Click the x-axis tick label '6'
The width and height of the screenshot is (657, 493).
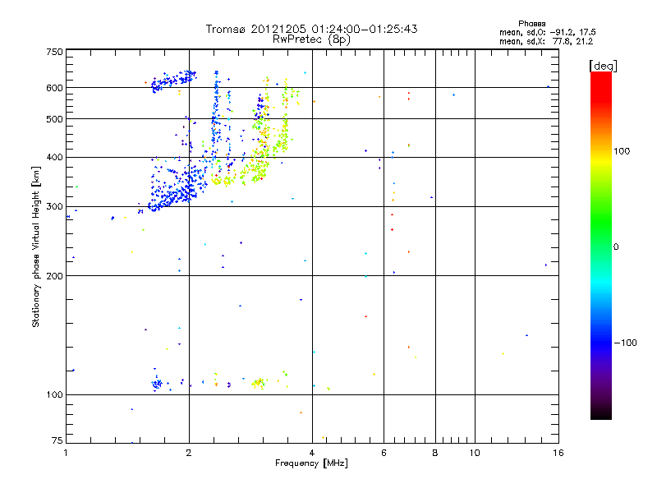(x=384, y=453)
